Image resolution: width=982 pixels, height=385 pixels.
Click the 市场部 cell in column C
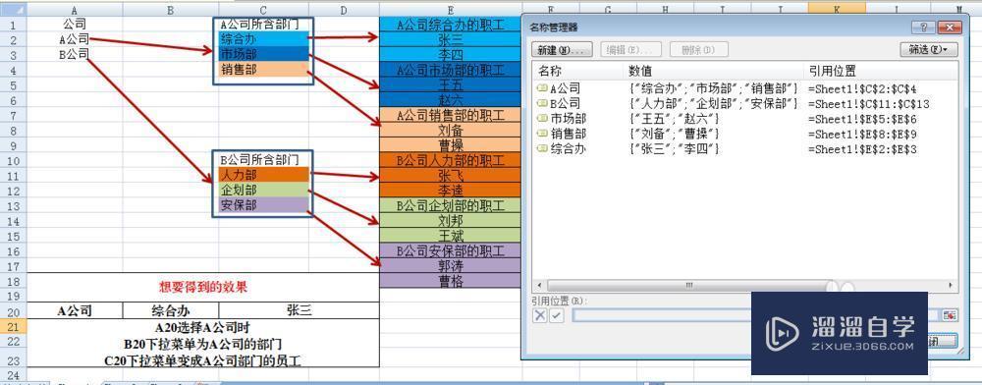tap(263, 54)
